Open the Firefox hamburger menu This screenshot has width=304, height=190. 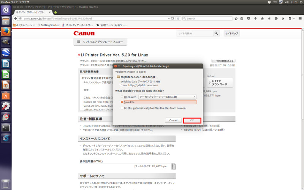(300, 18)
